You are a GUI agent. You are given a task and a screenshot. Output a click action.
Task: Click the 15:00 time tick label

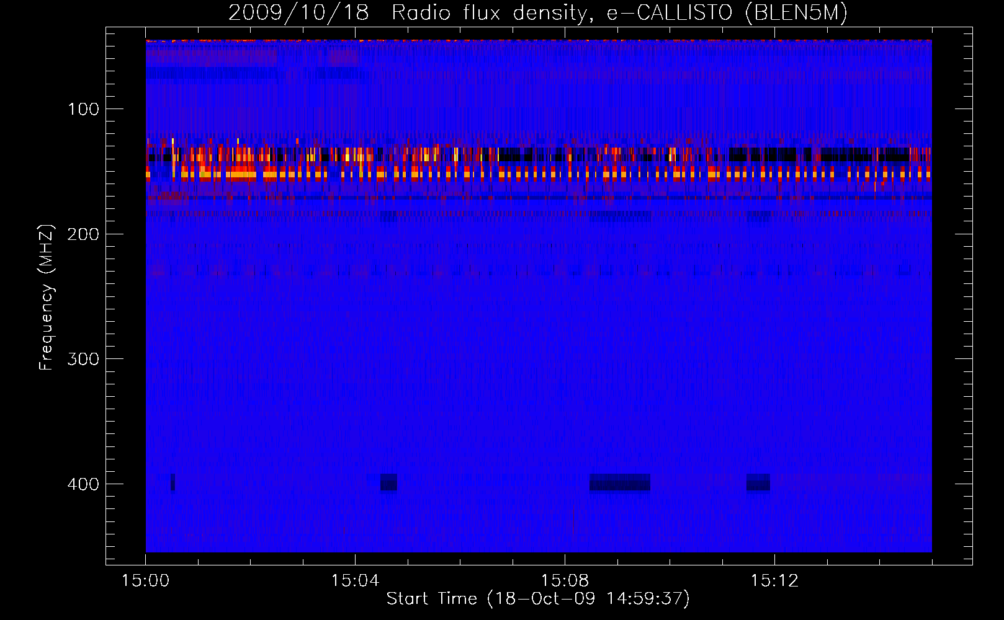(145, 581)
